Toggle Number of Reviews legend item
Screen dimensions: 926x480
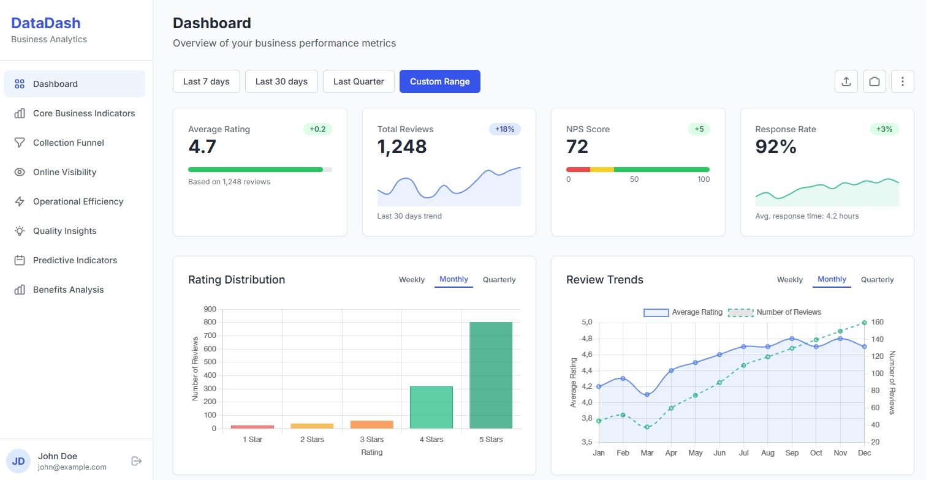775,312
